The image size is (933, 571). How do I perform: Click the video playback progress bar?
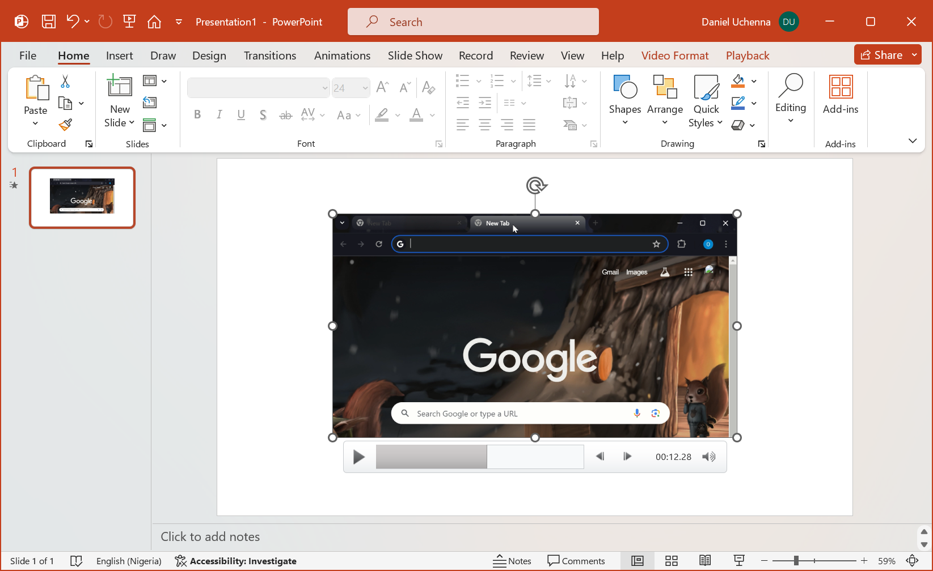tap(479, 457)
